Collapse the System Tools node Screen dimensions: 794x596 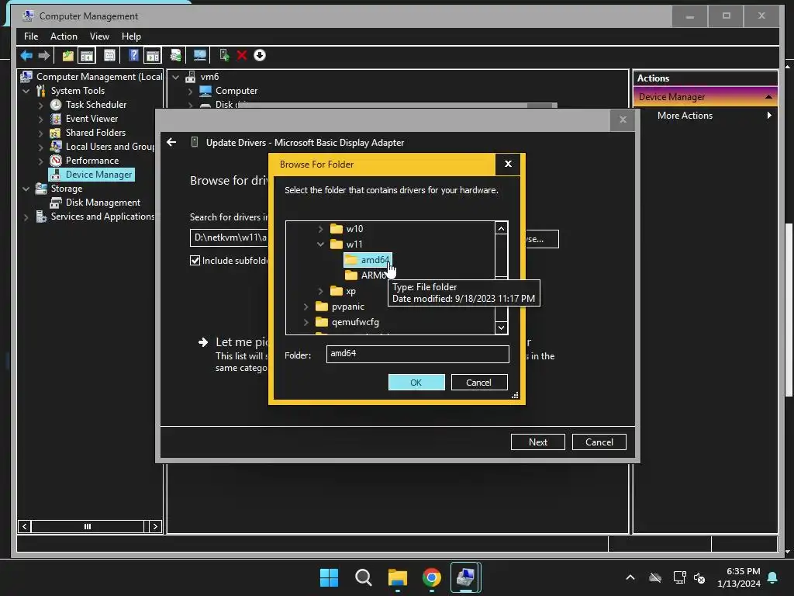tap(26, 92)
